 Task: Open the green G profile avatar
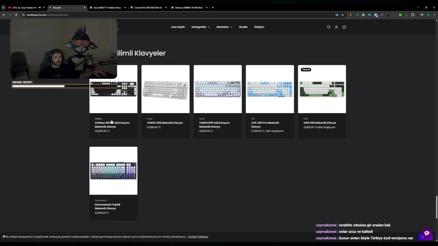pyautogui.click(x=428, y=15)
